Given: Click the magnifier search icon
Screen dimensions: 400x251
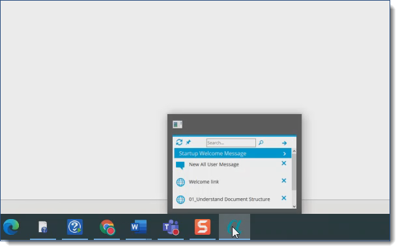Looking at the screenshot, I should tap(261, 143).
